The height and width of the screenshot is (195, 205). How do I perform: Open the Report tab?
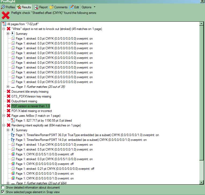[x=41, y=7]
